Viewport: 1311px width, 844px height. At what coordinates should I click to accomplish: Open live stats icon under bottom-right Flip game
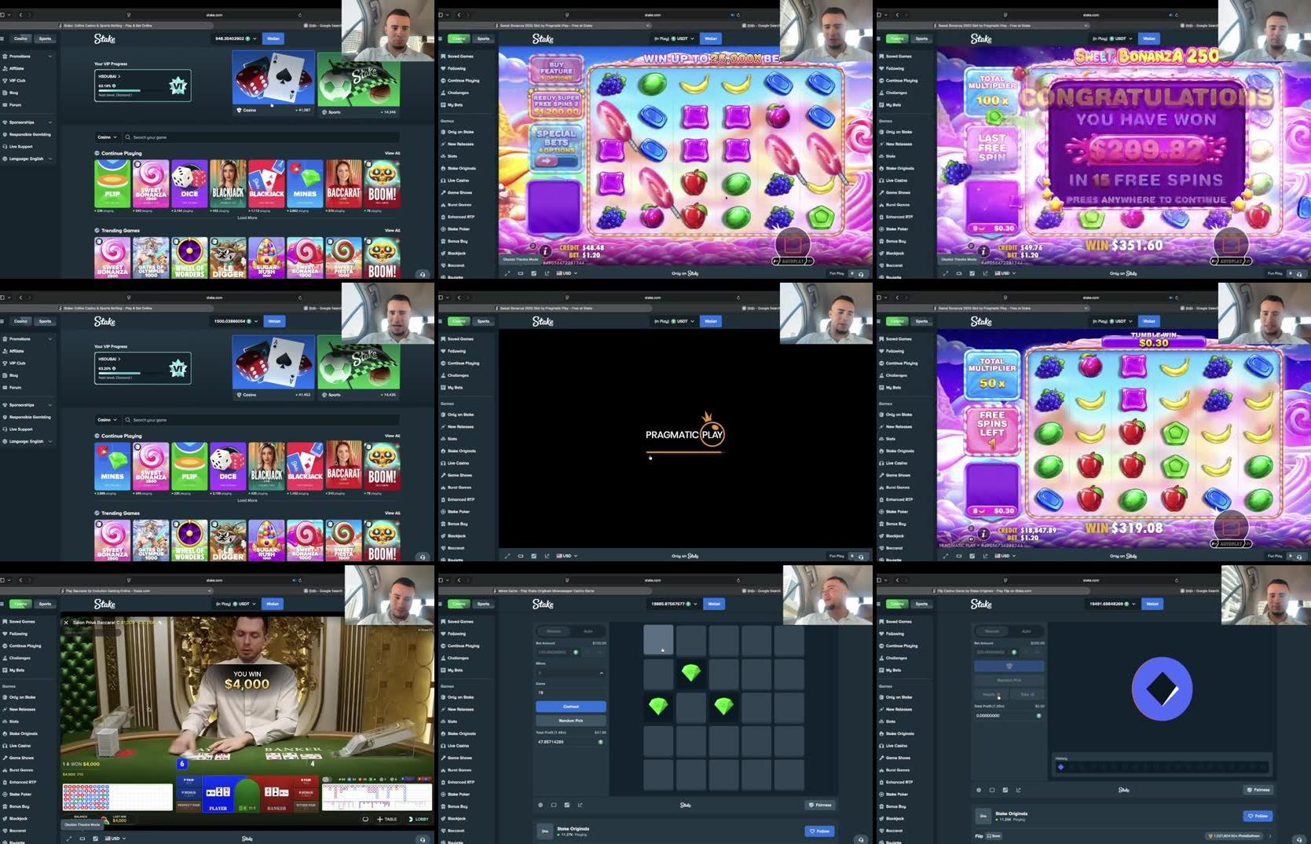coord(1005,790)
